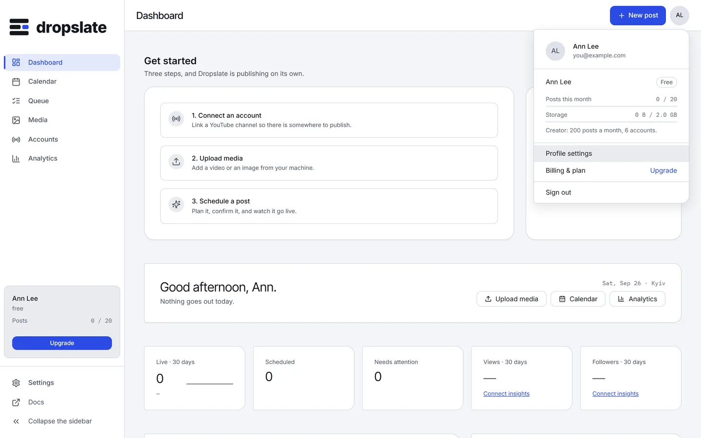Click the you@example.com email text
Viewport: 701px width, 438px height.
[599, 55]
